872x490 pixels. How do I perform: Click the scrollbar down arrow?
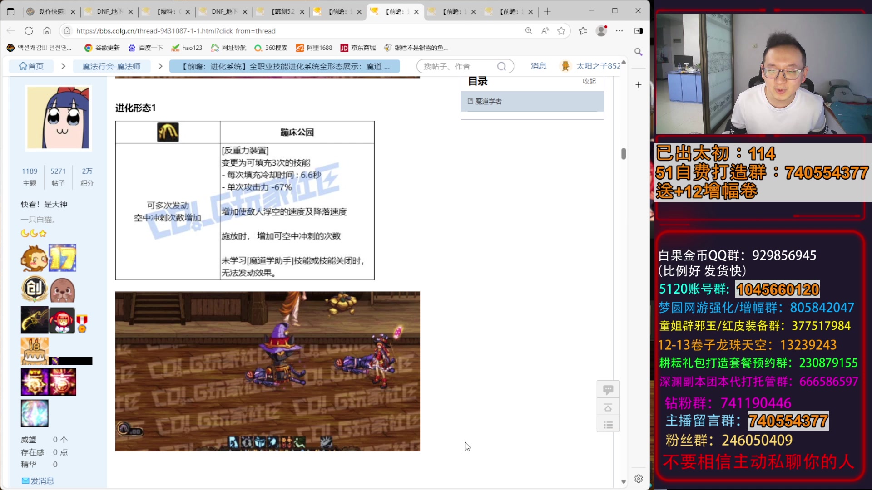[624, 482]
